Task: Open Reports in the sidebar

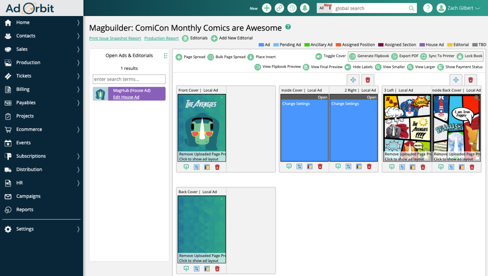Action: click(x=25, y=210)
